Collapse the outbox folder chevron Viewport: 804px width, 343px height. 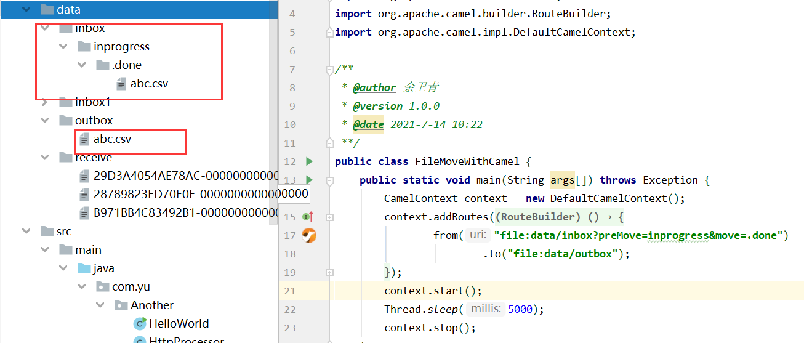click(44, 121)
